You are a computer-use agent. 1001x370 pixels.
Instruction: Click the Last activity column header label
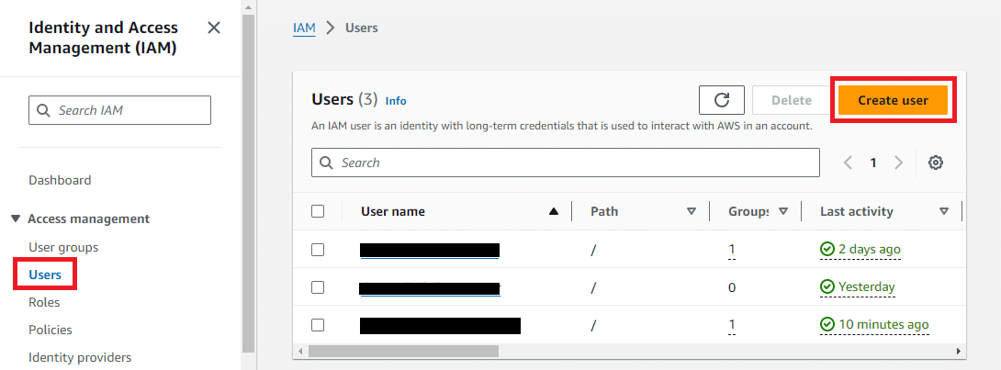(857, 211)
